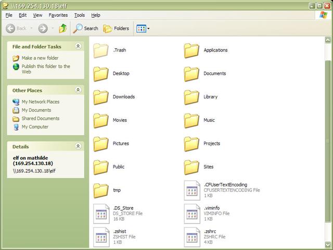Open the Forward button history dropdown arrow
This screenshot has width=333, height=250.
(x=52, y=29)
